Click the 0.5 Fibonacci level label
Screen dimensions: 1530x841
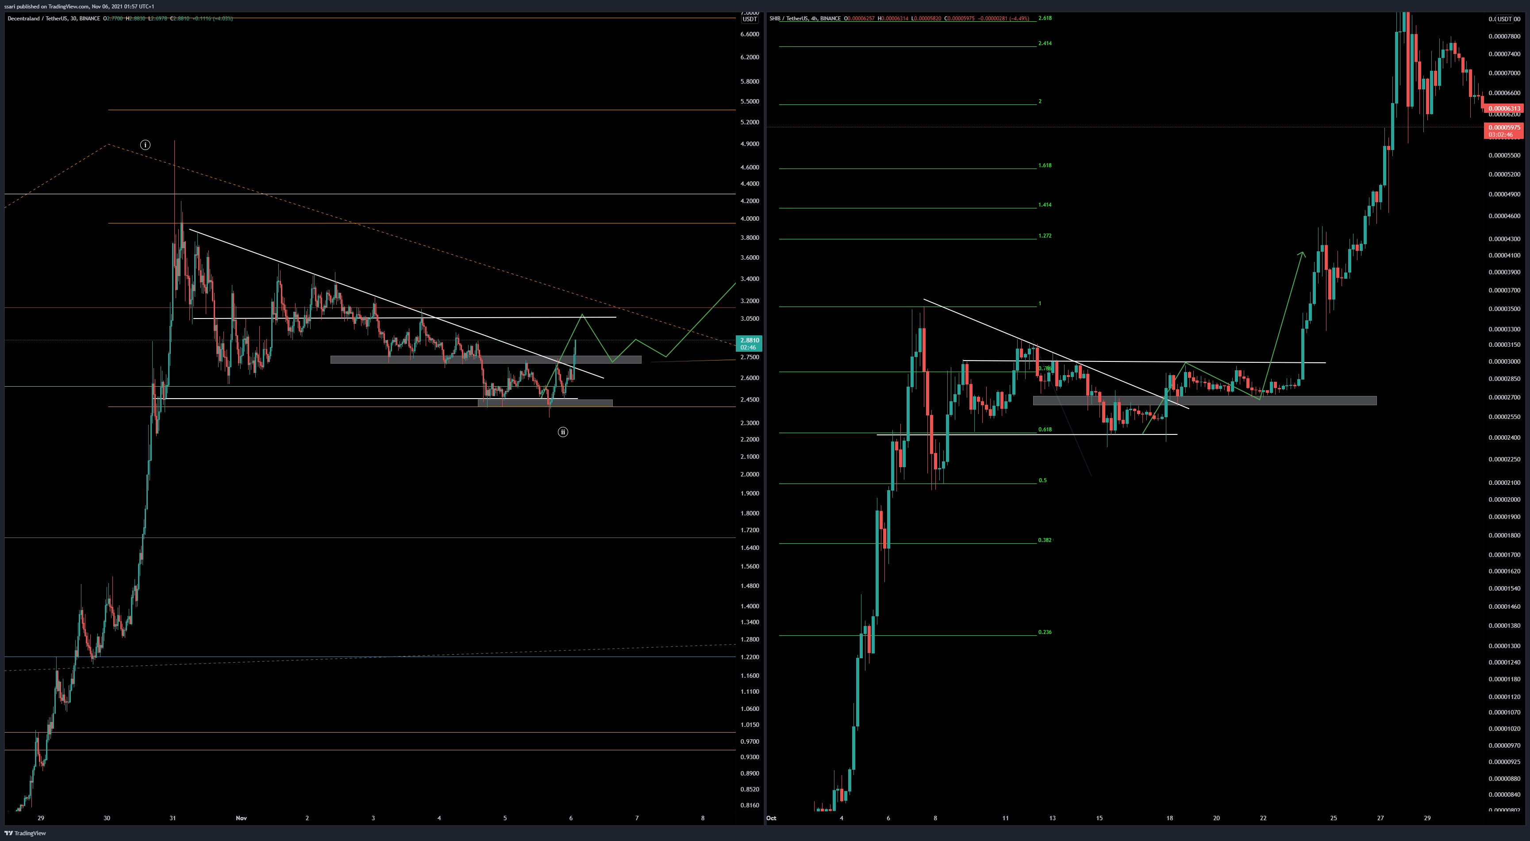click(1043, 480)
